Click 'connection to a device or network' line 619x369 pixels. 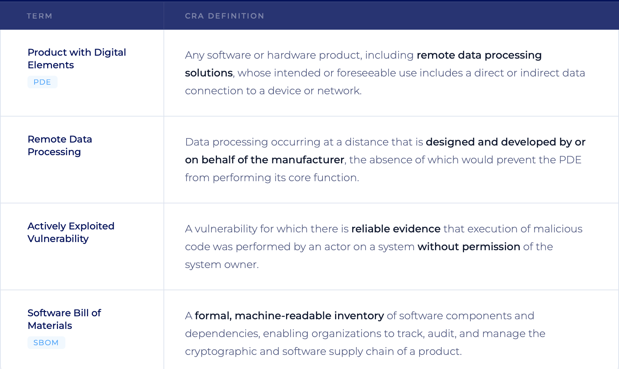point(273,91)
